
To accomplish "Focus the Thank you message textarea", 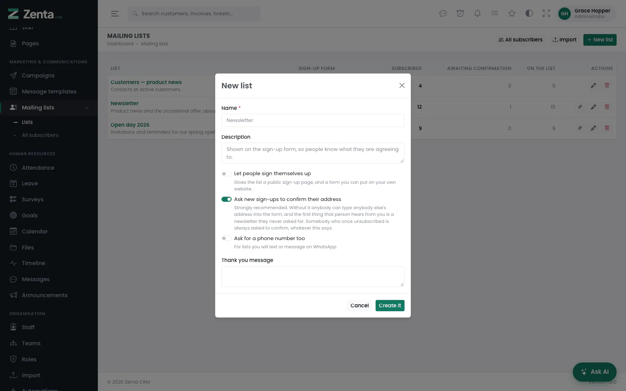I will [x=313, y=276].
